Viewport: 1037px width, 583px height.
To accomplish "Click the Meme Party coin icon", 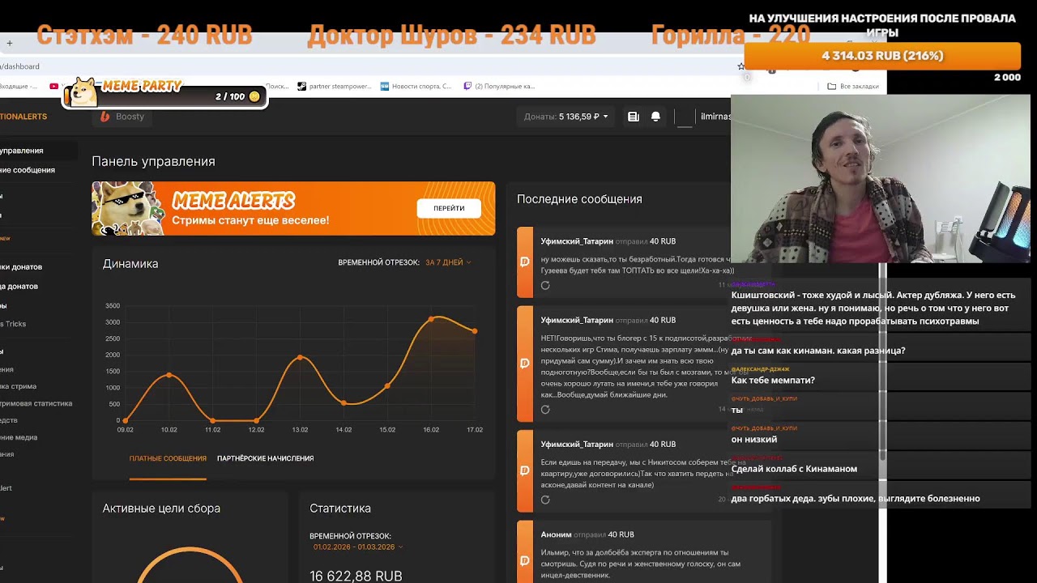I will [254, 96].
